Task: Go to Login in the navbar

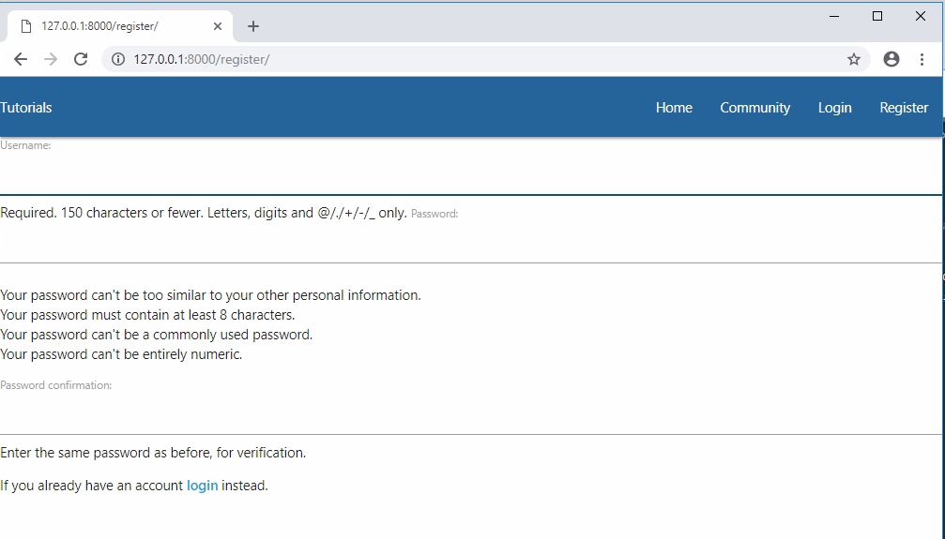Action: 834,108
